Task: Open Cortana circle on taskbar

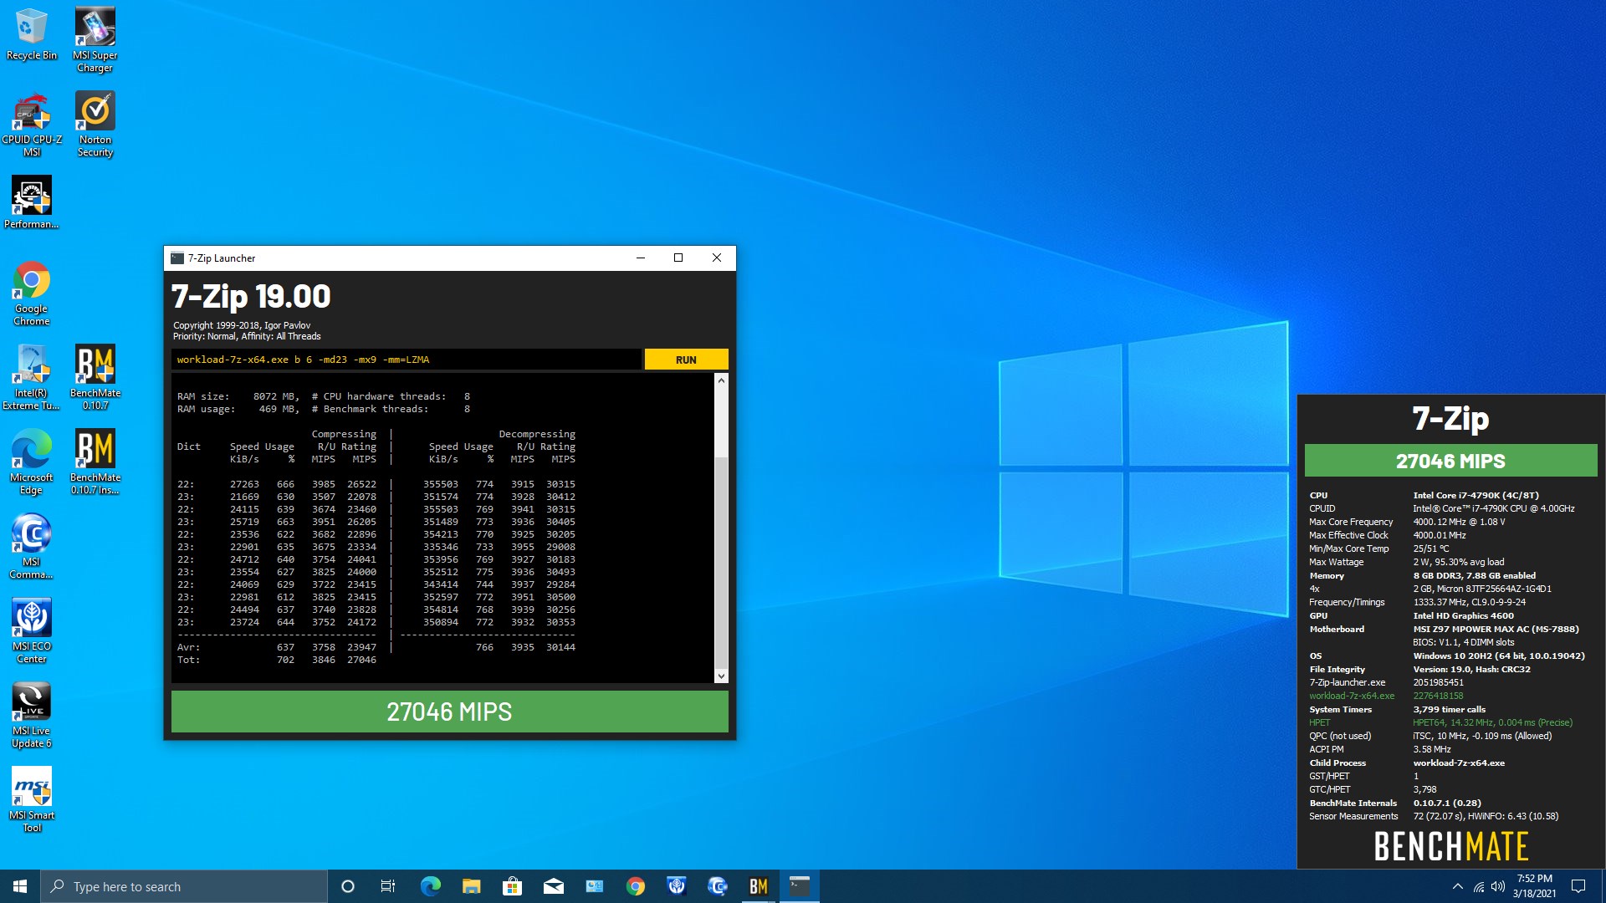Action: point(348,886)
